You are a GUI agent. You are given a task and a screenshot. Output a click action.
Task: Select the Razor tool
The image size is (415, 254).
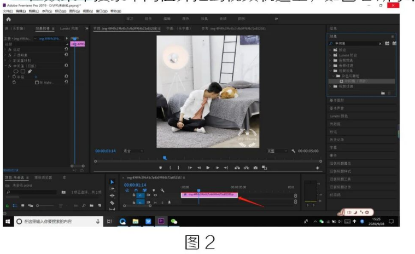112,203
